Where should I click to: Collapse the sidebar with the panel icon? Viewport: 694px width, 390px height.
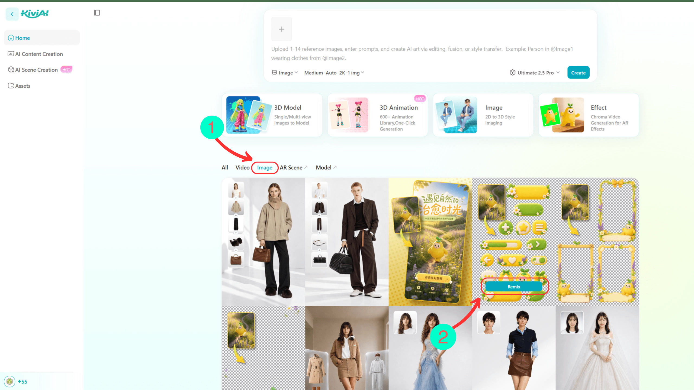point(97,13)
